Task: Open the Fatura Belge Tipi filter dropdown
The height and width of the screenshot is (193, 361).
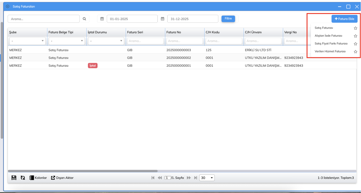Action: (x=67, y=41)
